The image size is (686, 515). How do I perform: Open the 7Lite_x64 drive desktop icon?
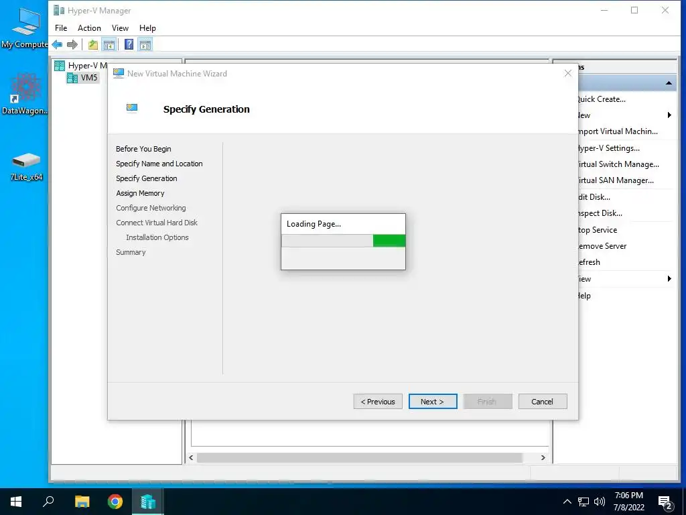[x=26, y=166]
